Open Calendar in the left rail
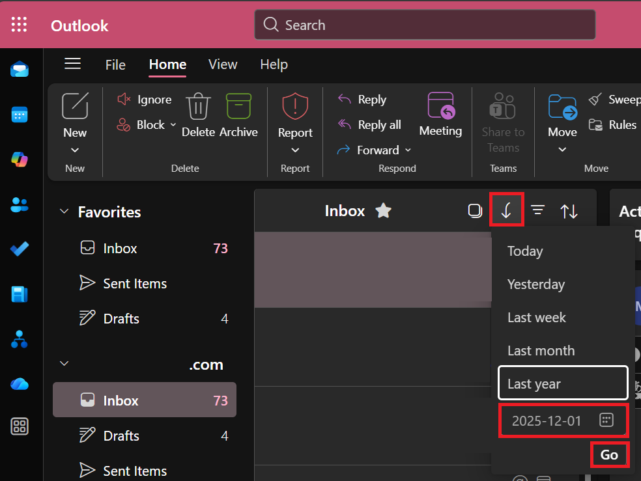641x481 pixels. coord(19,115)
